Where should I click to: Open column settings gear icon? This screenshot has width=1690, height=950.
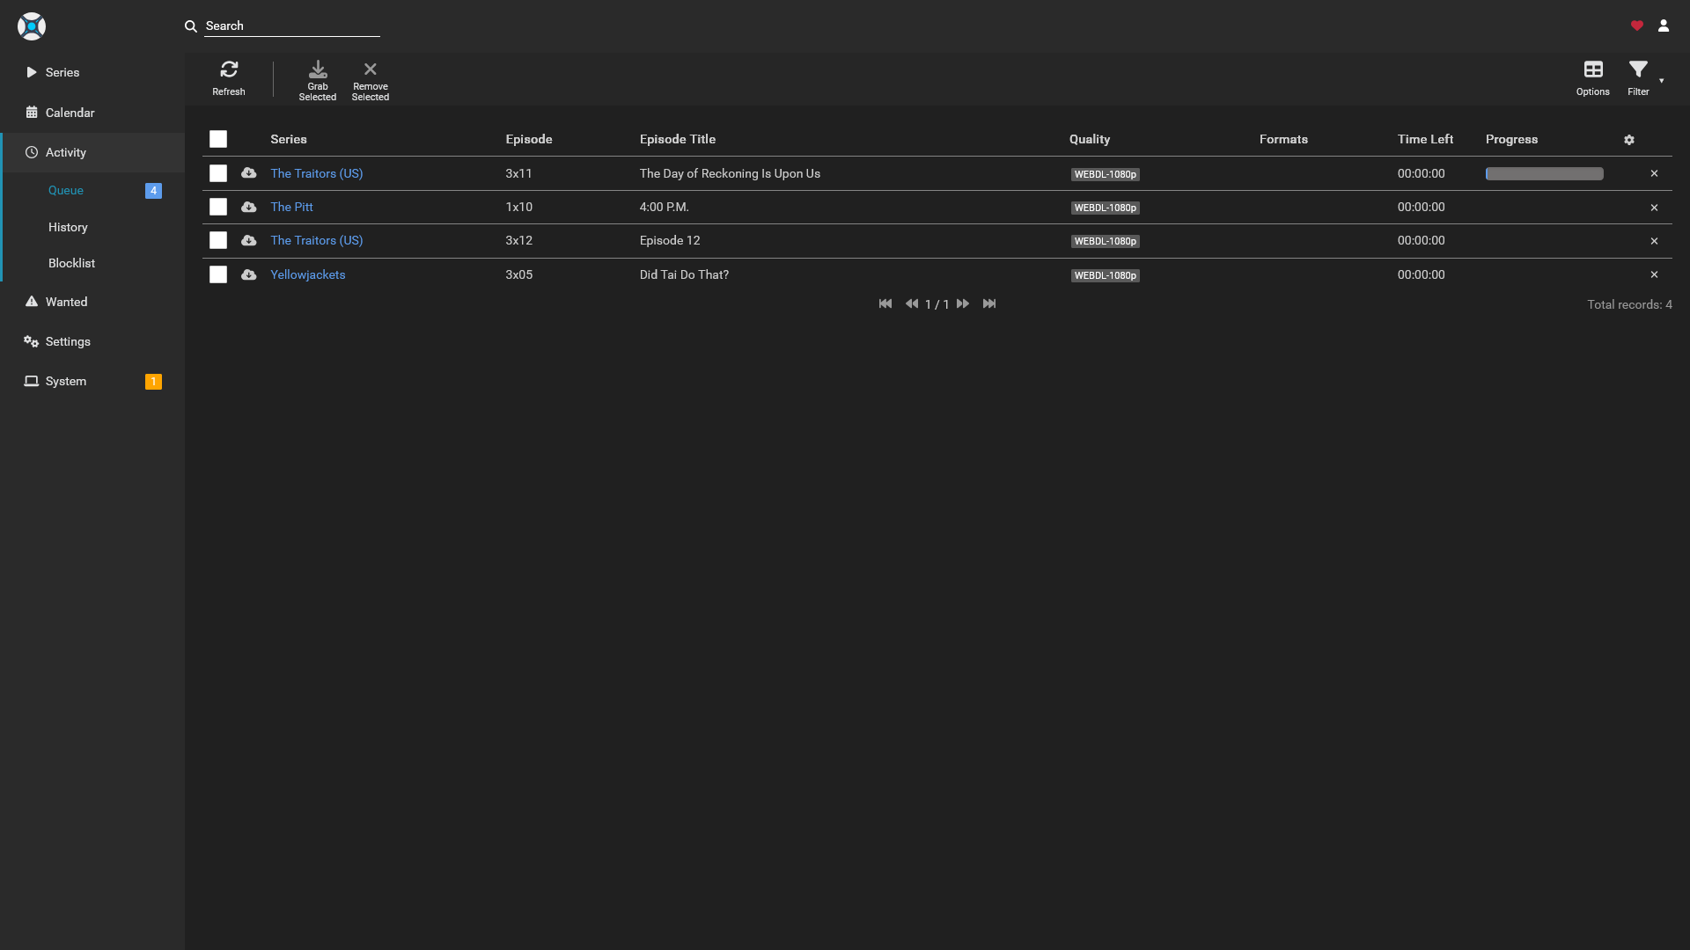coord(1629,140)
